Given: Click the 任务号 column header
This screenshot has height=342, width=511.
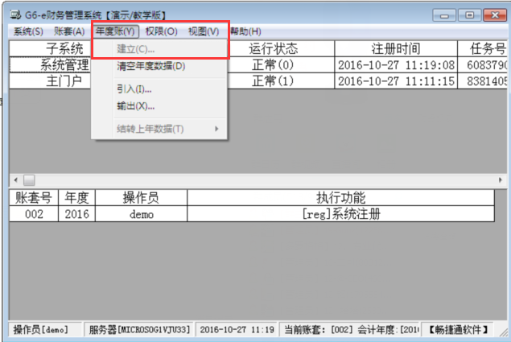Looking at the screenshot, I should tap(483, 48).
